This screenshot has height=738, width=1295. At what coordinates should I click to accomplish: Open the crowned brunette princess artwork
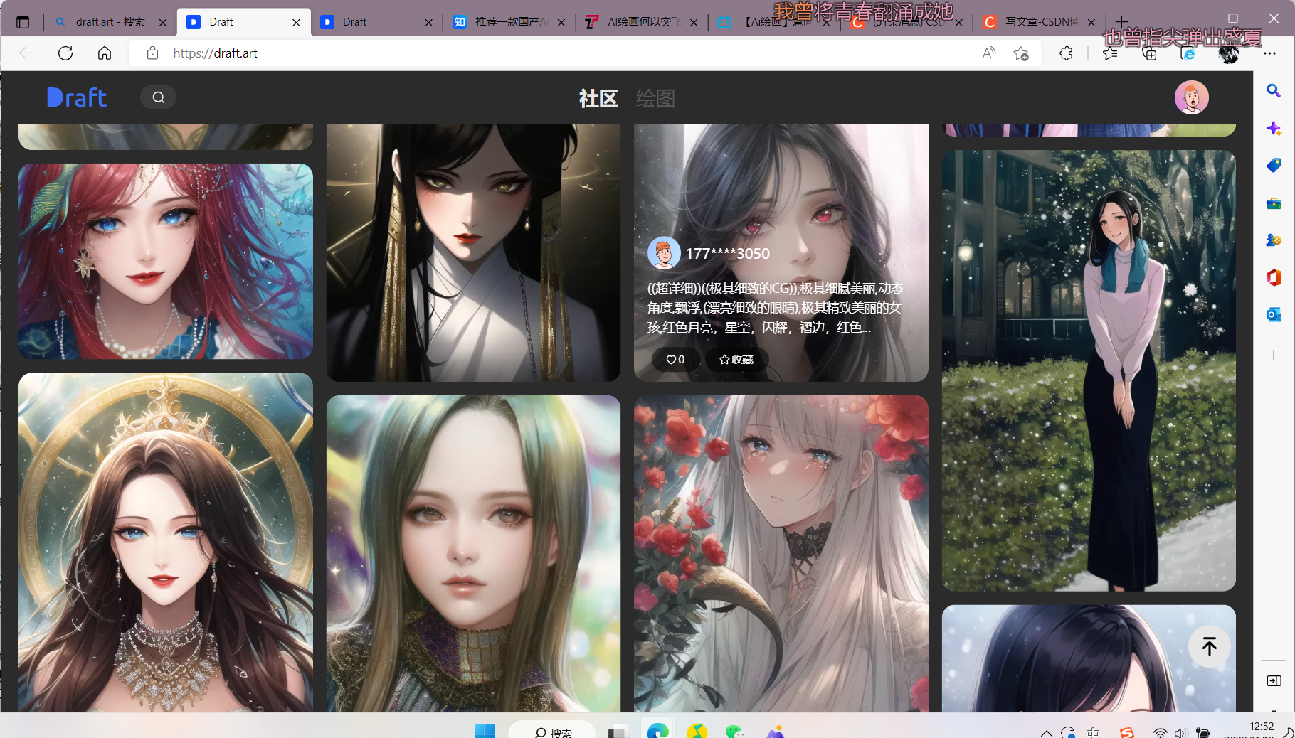(166, 542)
